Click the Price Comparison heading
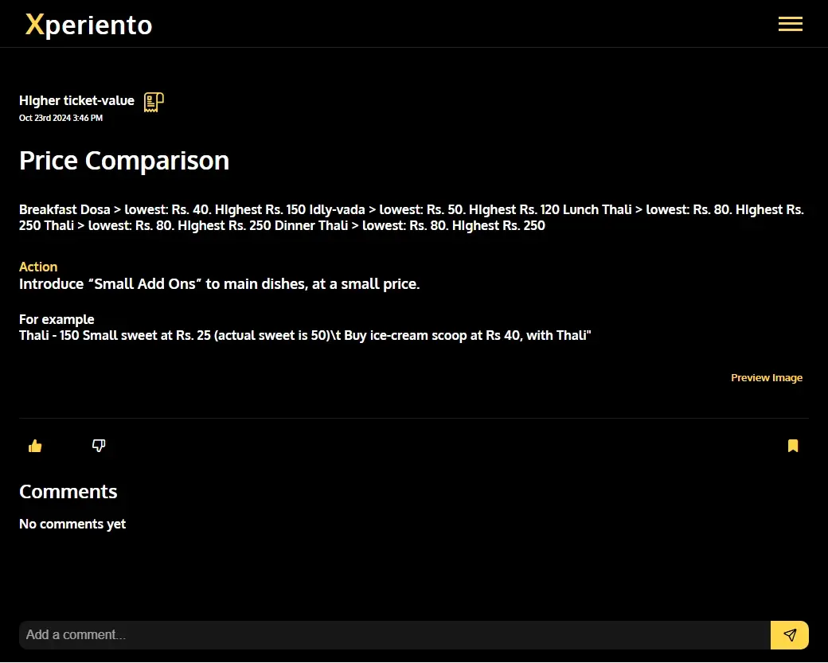828x663 pixels. [x=124, y=161]
